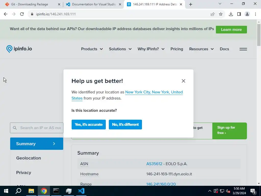The width and height of the screenshot is (261, 196).
Task: Share this page icon
Action: (x=212, y=14)
